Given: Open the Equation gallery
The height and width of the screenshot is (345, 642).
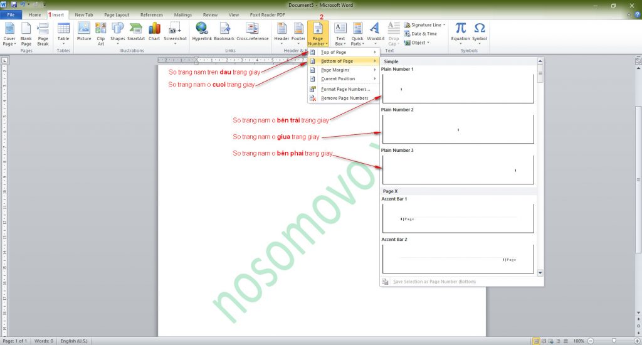Looking at the screenshot, I should coord(461,31).
